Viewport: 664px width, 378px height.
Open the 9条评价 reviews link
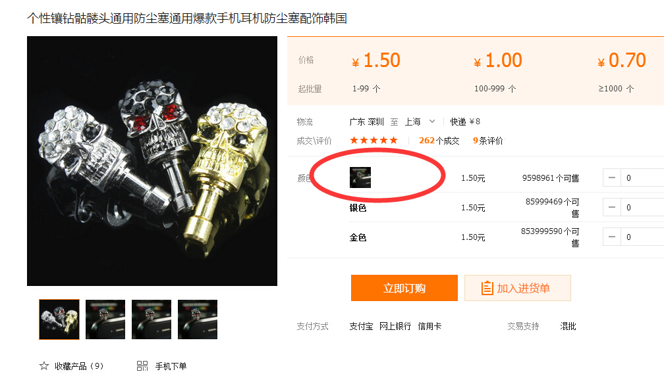488,141
